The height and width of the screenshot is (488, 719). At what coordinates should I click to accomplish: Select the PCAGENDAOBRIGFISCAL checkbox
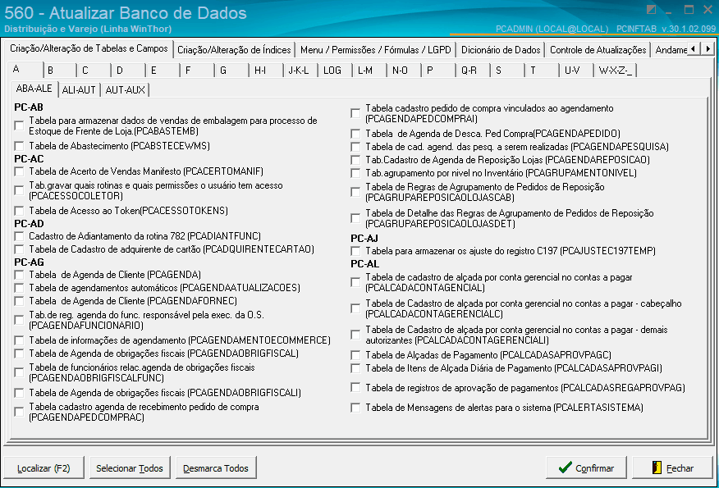coord(19,353)
